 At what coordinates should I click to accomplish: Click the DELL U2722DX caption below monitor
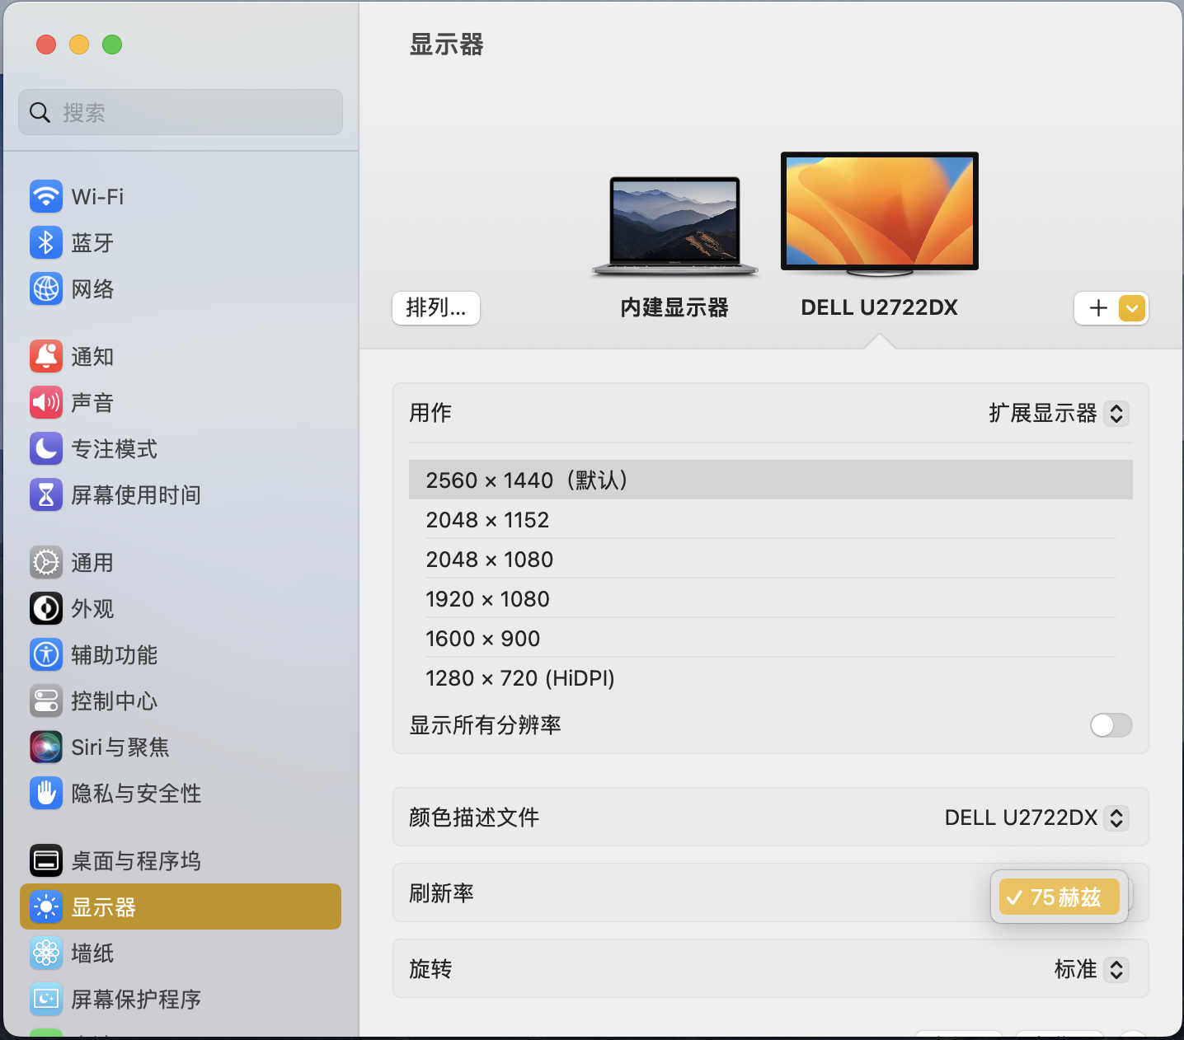point(879,307)
